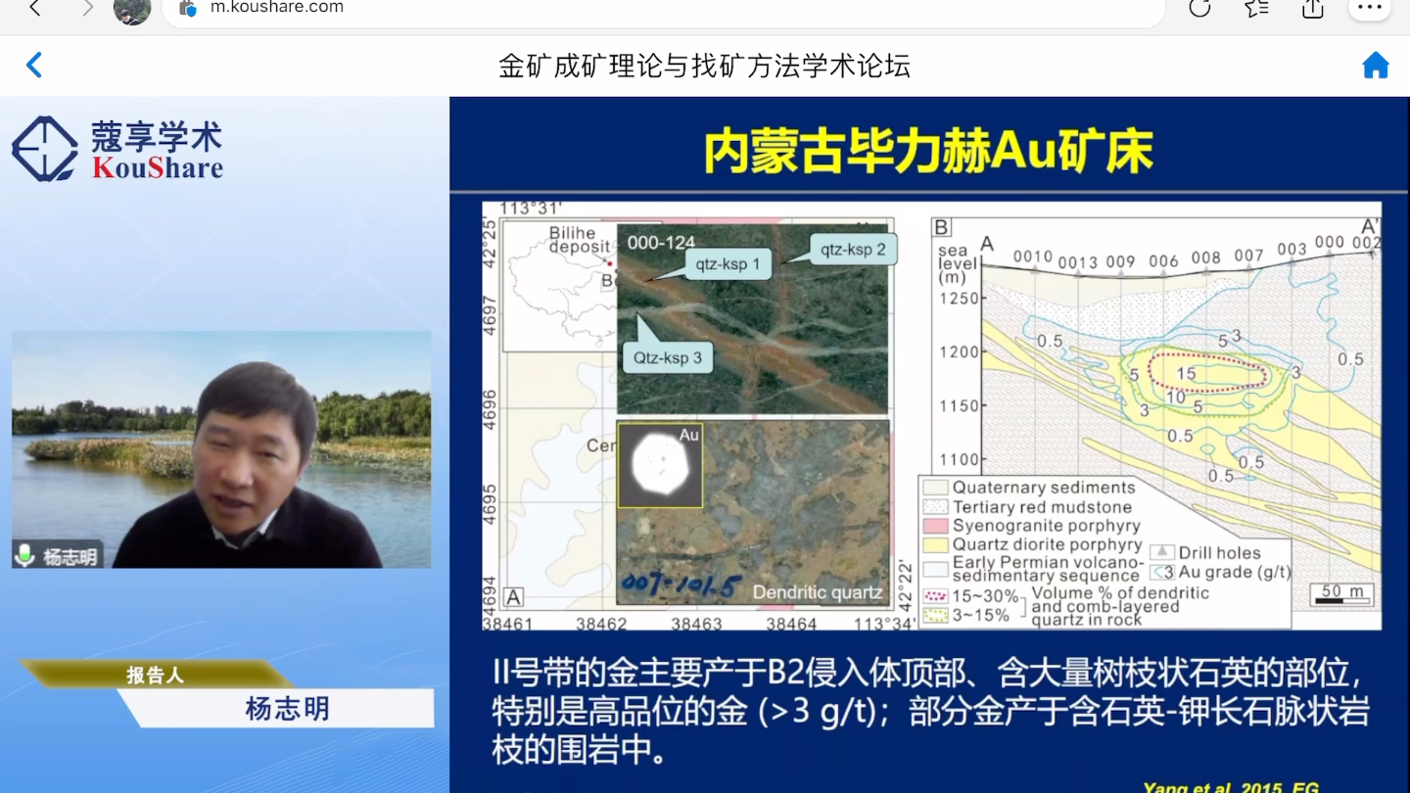This screenshot has width=1410, height=793.
Task: Click the Au grade (g/t) legend entry
Action: [x=1221, y=572]
